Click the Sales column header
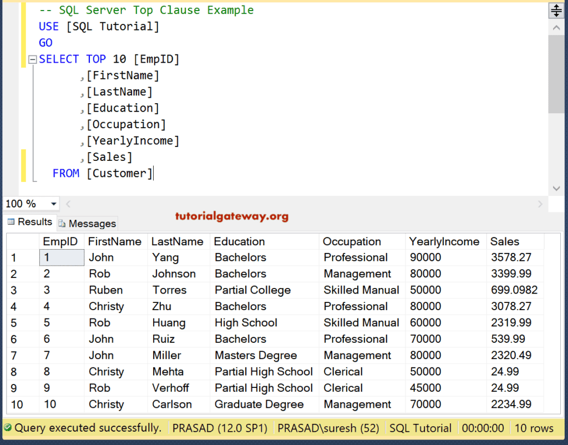Viewport: 568px width, 445px height. coord(504,241)
